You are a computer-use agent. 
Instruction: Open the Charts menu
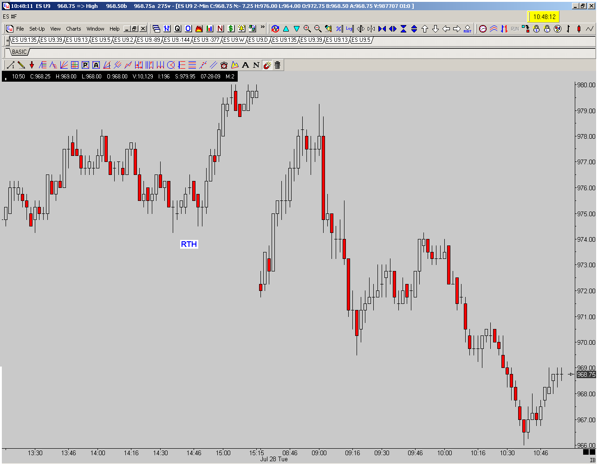tap(73, 29)
